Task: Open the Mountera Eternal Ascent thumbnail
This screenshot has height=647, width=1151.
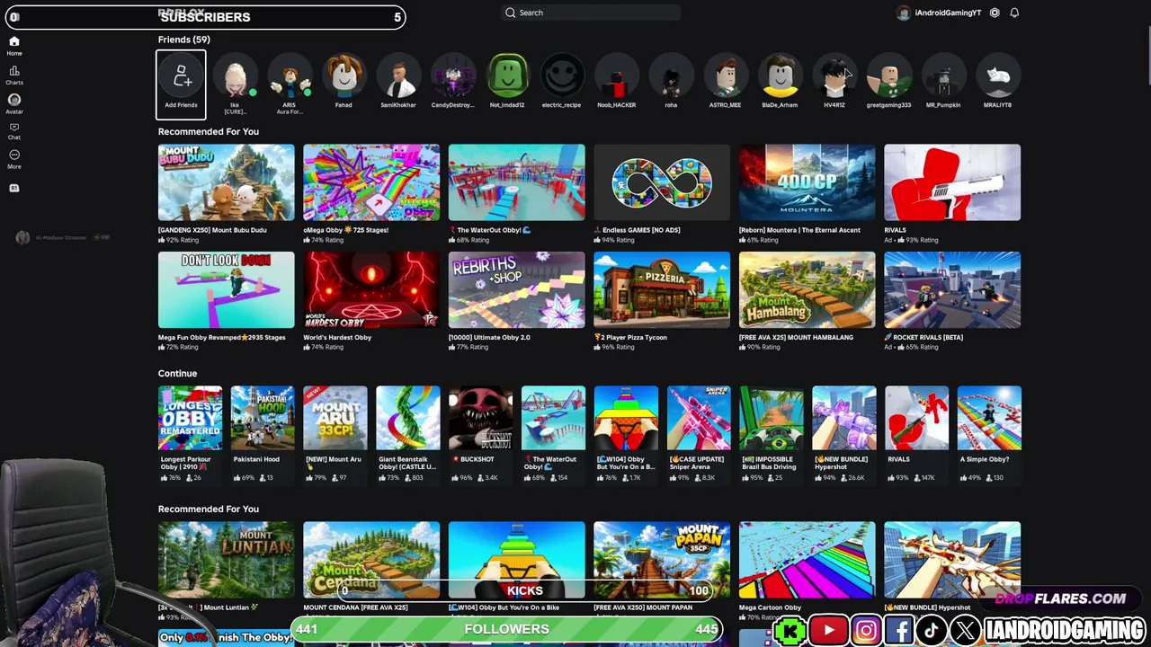Action: click(807, 182)
